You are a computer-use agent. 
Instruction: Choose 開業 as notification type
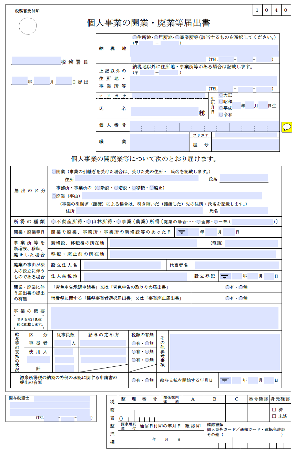(x=53, y=171)
